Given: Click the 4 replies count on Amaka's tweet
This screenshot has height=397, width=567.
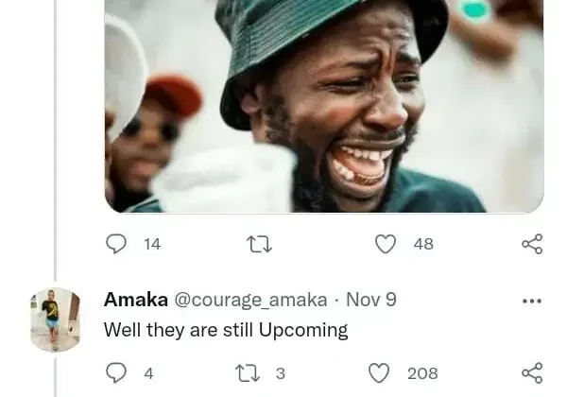Looking at the screenshot, I should (x=148, y=373).
